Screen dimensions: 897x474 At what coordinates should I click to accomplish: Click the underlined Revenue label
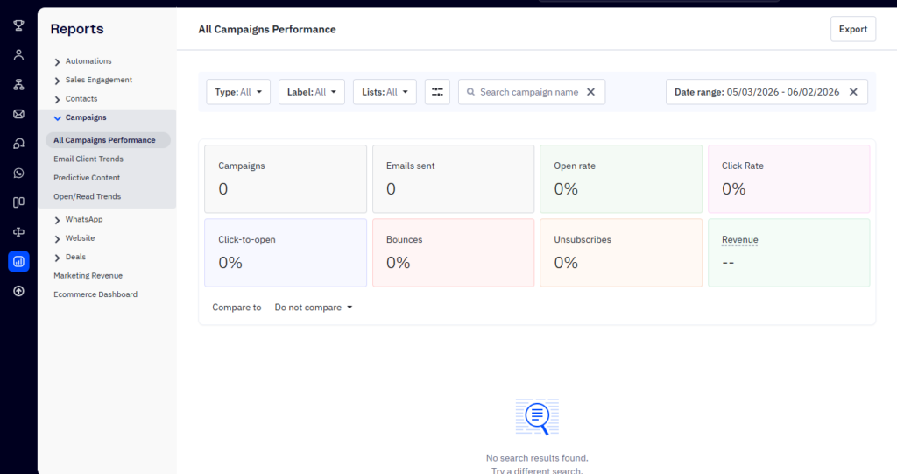click(x=739, y=240)
